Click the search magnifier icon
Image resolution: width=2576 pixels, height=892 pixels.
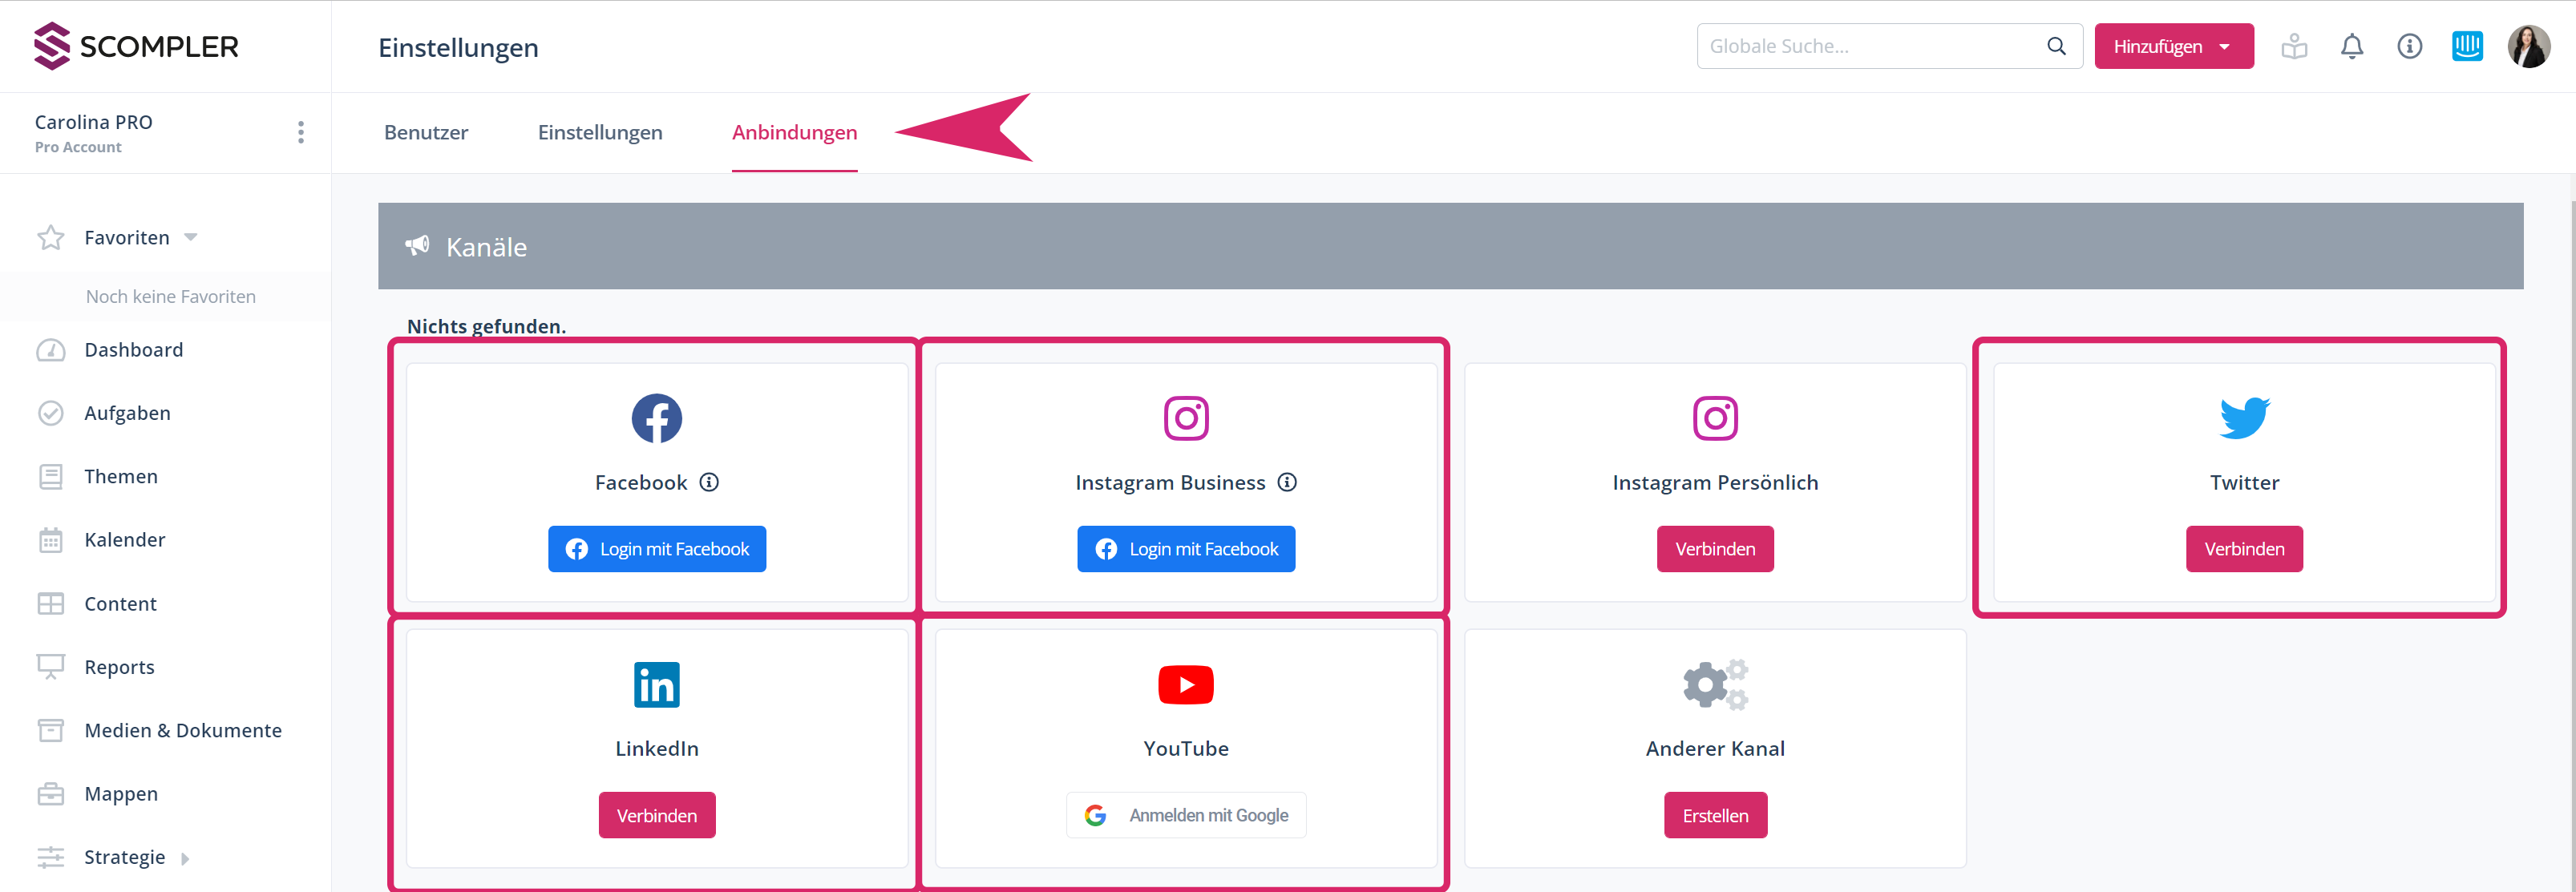(x=2056, y=47)
